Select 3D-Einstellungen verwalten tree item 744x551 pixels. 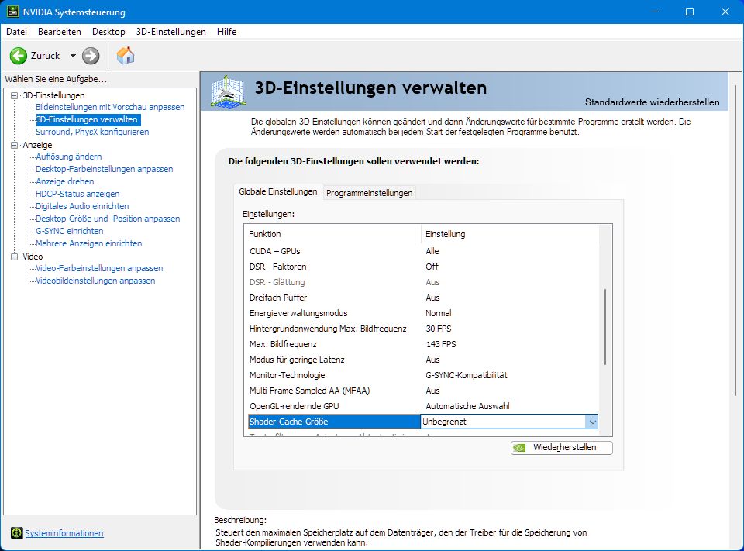(x=88, y=119)
